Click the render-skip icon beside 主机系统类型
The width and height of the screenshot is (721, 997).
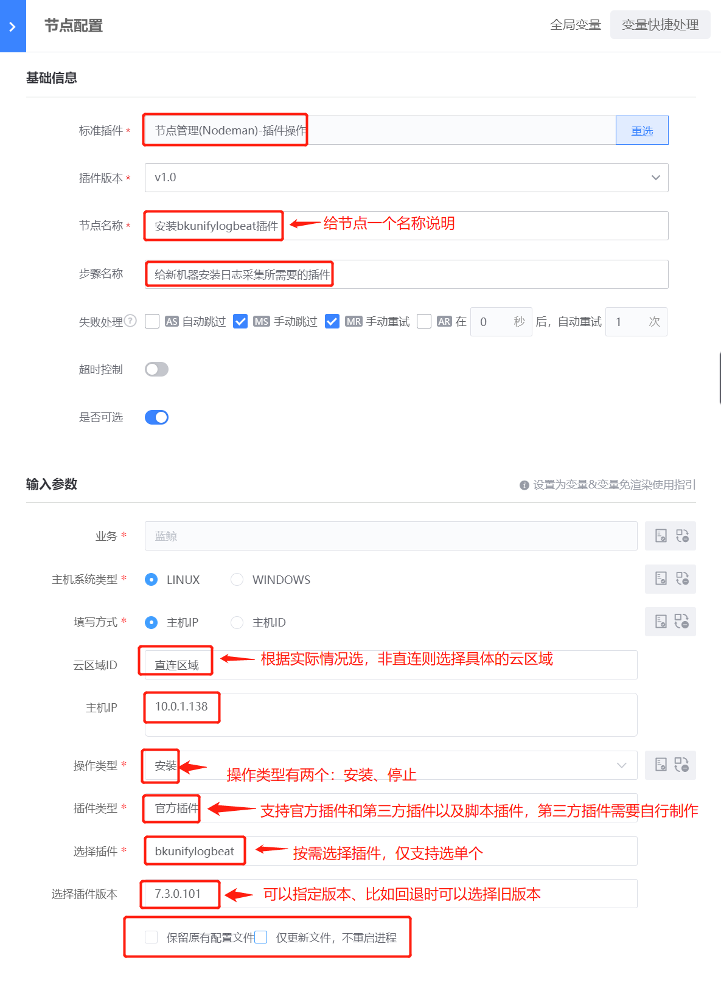click(x=682, y=578)
